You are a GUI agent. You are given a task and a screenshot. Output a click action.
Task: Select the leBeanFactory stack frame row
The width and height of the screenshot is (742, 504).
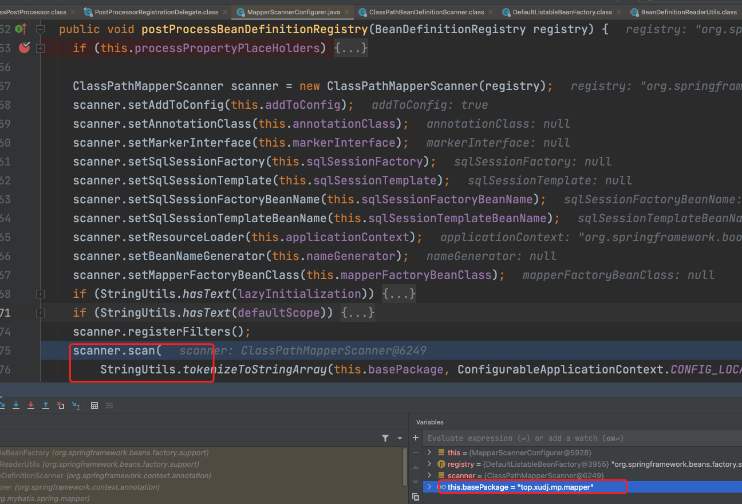tap(200, 452)
